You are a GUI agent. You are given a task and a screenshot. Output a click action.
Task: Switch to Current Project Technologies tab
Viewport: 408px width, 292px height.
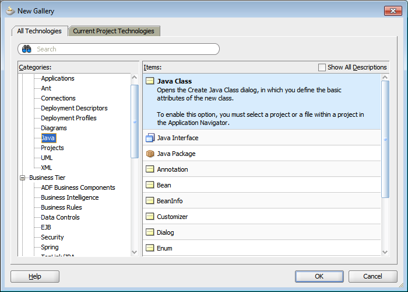pyautogui.click(x=114, y=31)
